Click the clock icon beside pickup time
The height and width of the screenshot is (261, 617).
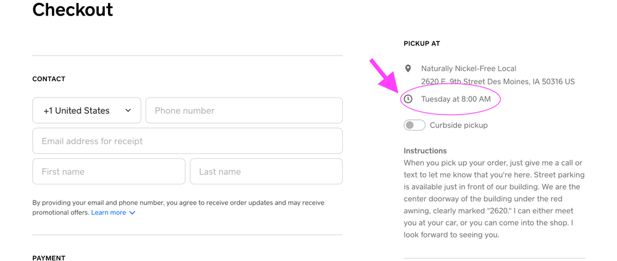click(408, 99)
